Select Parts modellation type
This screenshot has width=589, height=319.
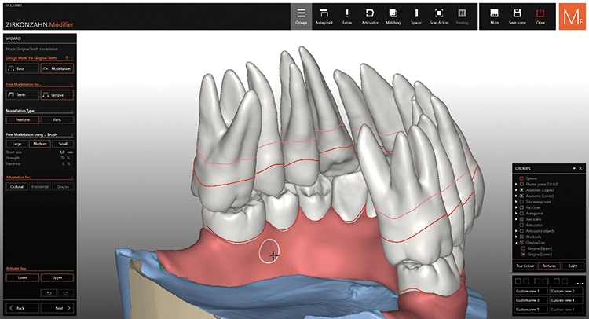click(x=57, y=120)
